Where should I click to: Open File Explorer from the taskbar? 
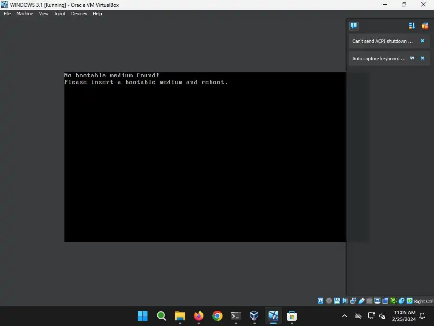click(x=180, y=316)
